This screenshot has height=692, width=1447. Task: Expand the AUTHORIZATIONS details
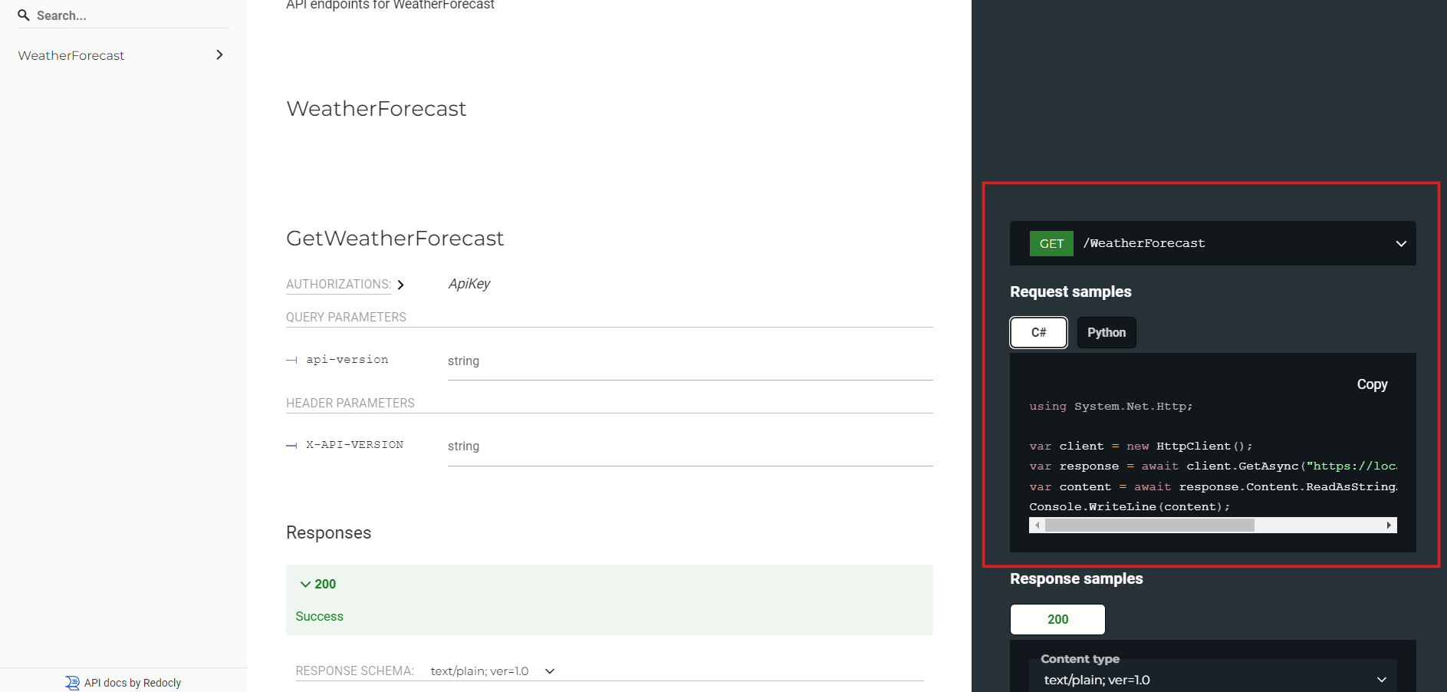(338, 284)
